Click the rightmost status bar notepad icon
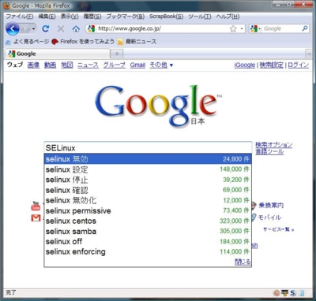The height and width of the screenshot is (301, 316). coord(302,293)
